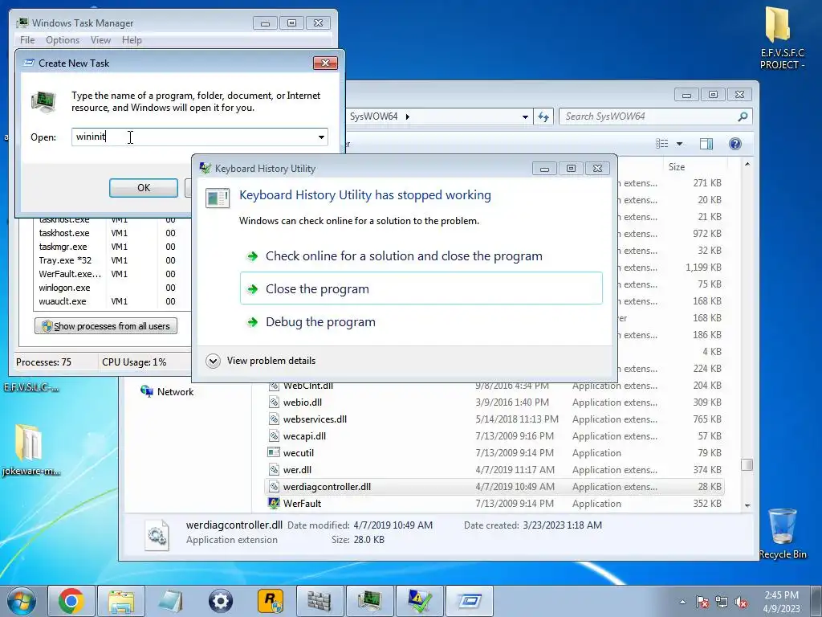The width and height of the screenshot is (822, 617).
Task: Switch to Task Manager taskbar icon
Action: pos(369,601)
